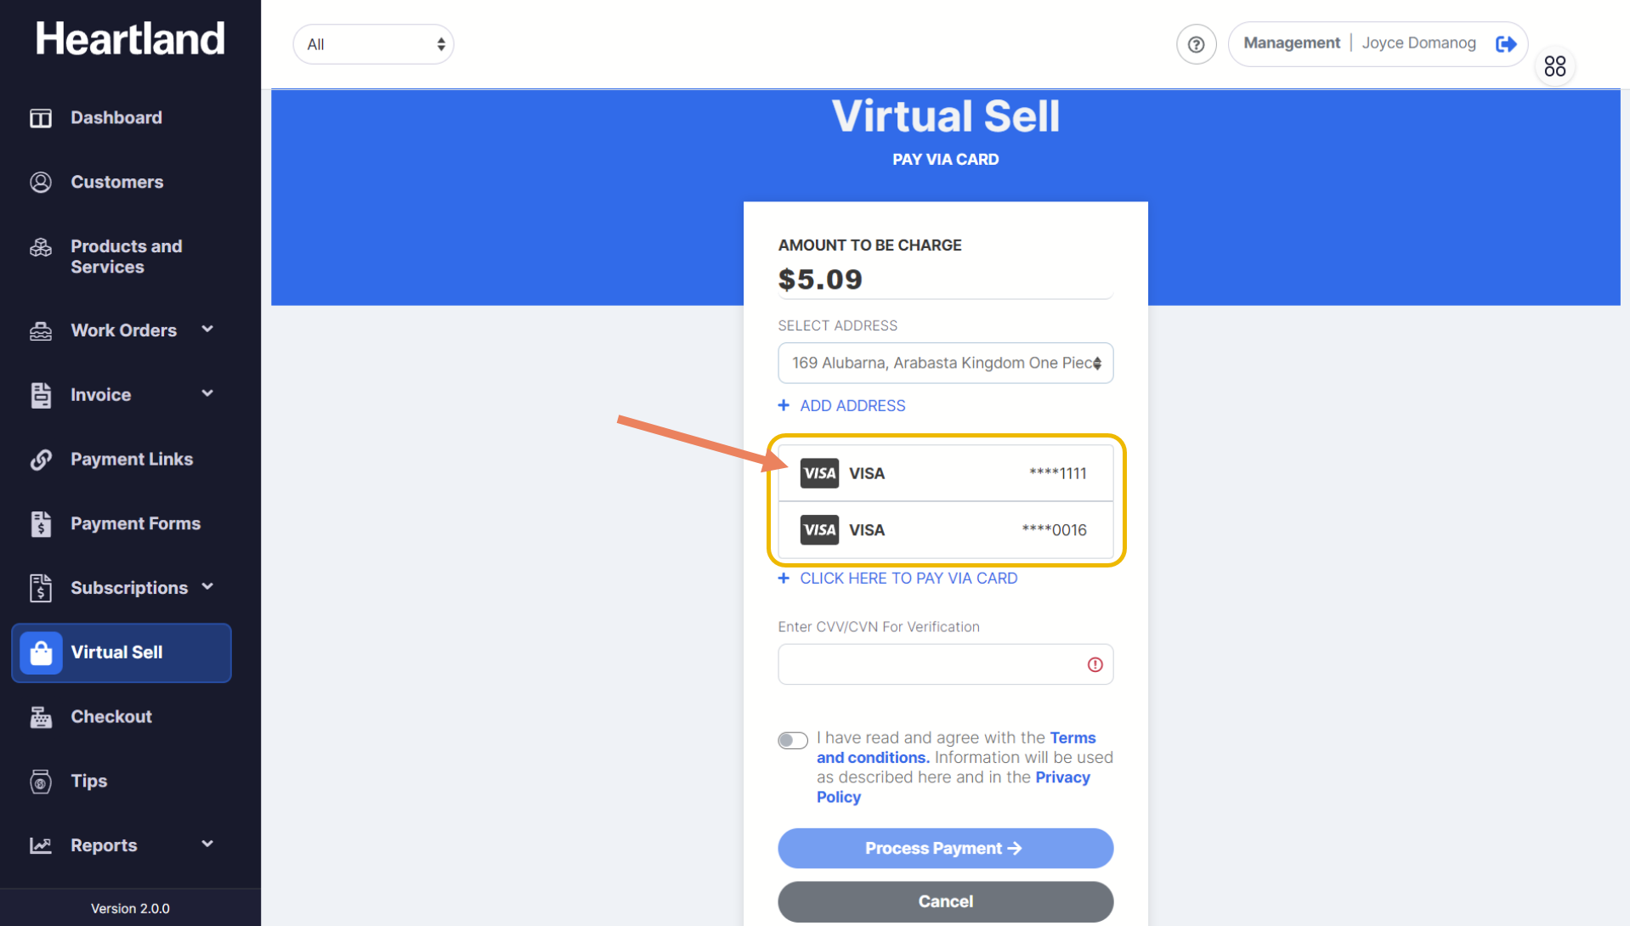The image size is (1630, 926).
Task: Click the Virtual Sell bag icon
Action: [x=41, y=653]
